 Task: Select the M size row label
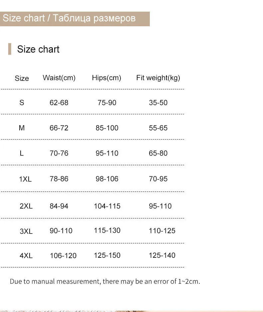point(22,128)
